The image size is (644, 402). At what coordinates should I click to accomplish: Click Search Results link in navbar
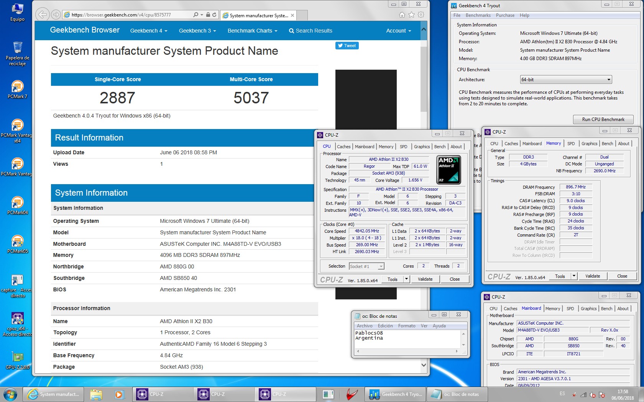[x=310, y=31]
